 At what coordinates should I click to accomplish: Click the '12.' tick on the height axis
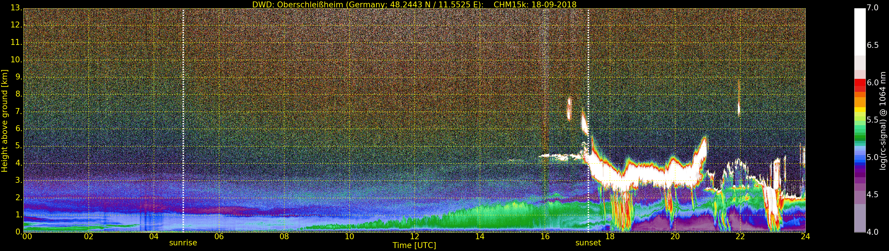tap(16, 25)
